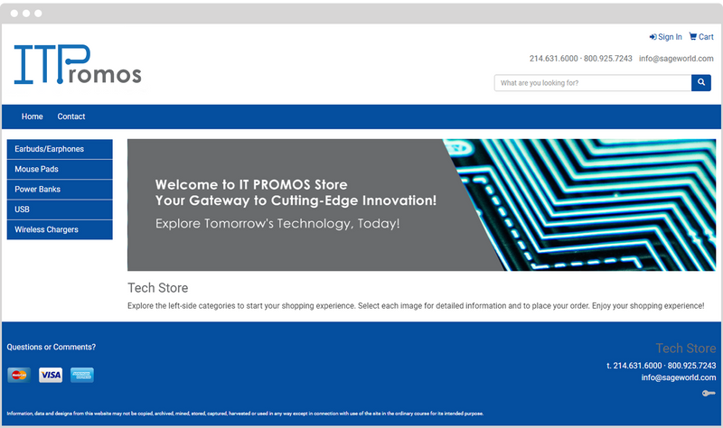Click the MasterCard payment icon

pos(19,375)
